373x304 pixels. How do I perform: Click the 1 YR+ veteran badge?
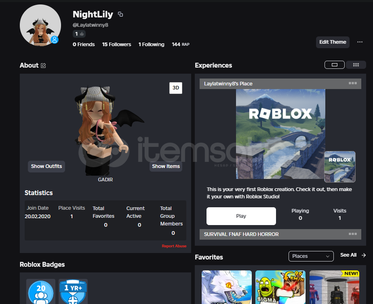(73, 291)
